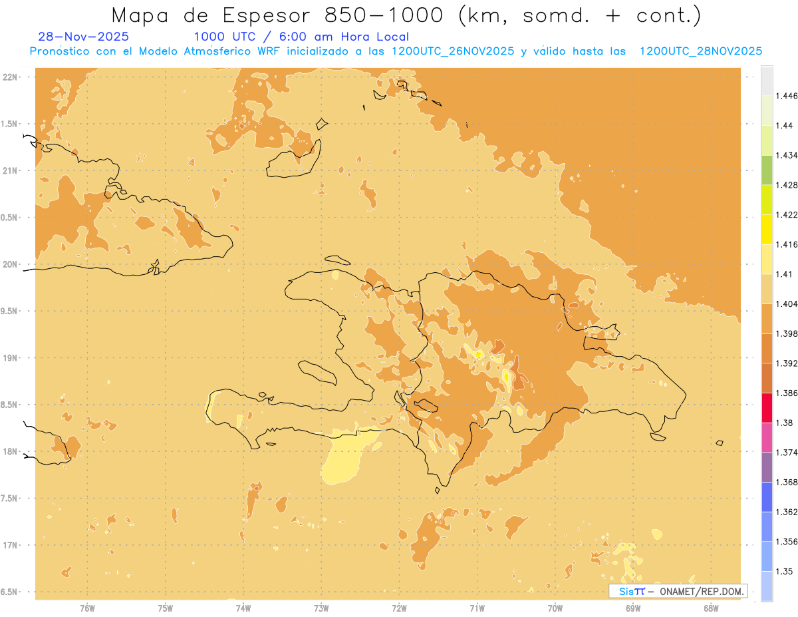Click legend value 1.368

786,482
